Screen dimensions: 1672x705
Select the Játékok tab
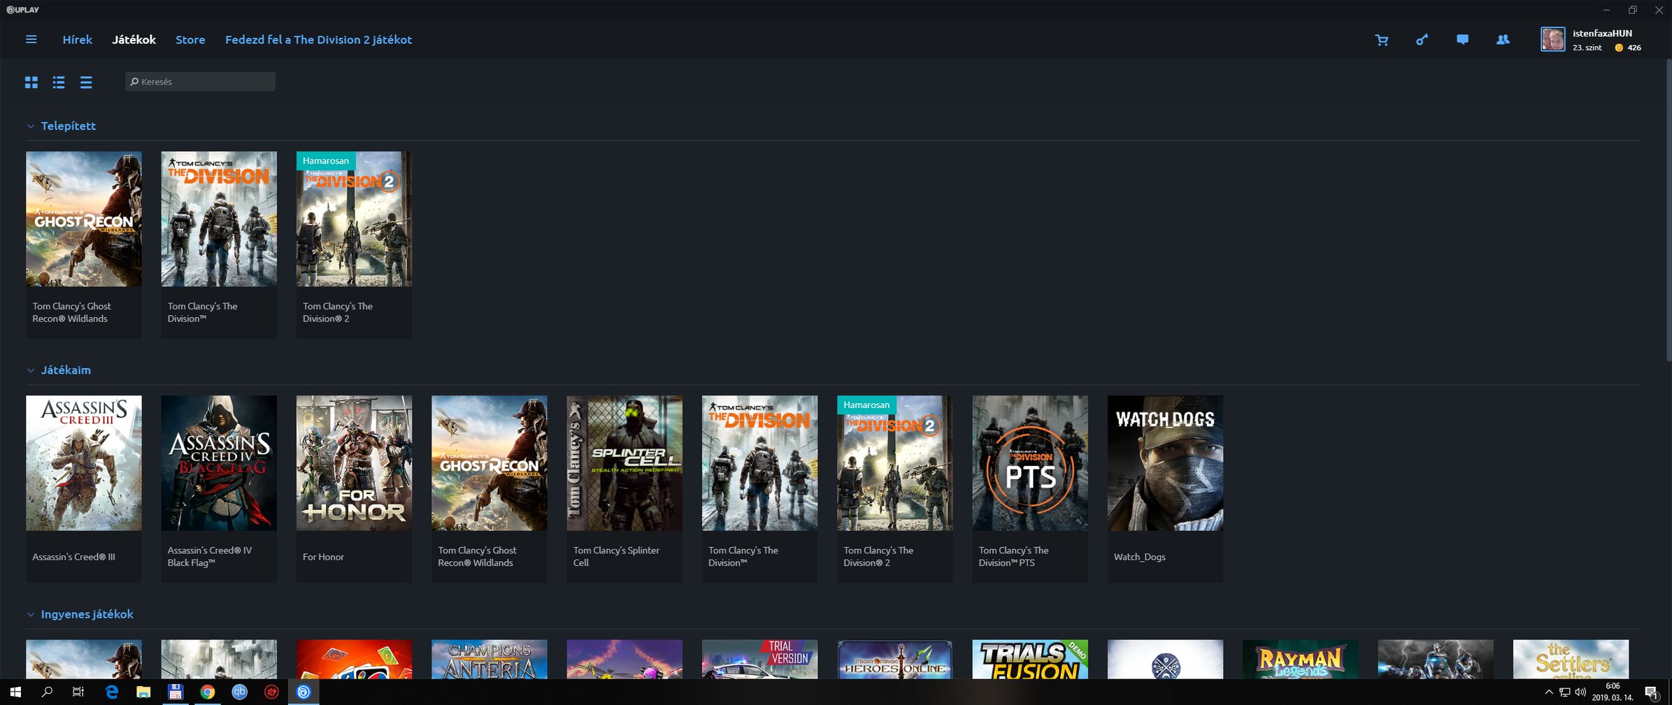[134, 40]
